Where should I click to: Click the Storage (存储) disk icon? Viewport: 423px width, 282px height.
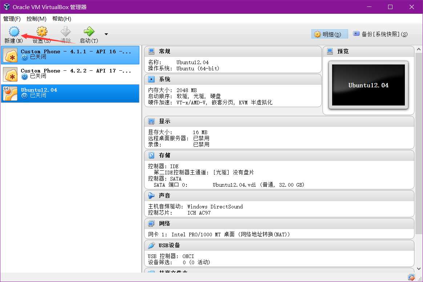click(x=151, y=155)
